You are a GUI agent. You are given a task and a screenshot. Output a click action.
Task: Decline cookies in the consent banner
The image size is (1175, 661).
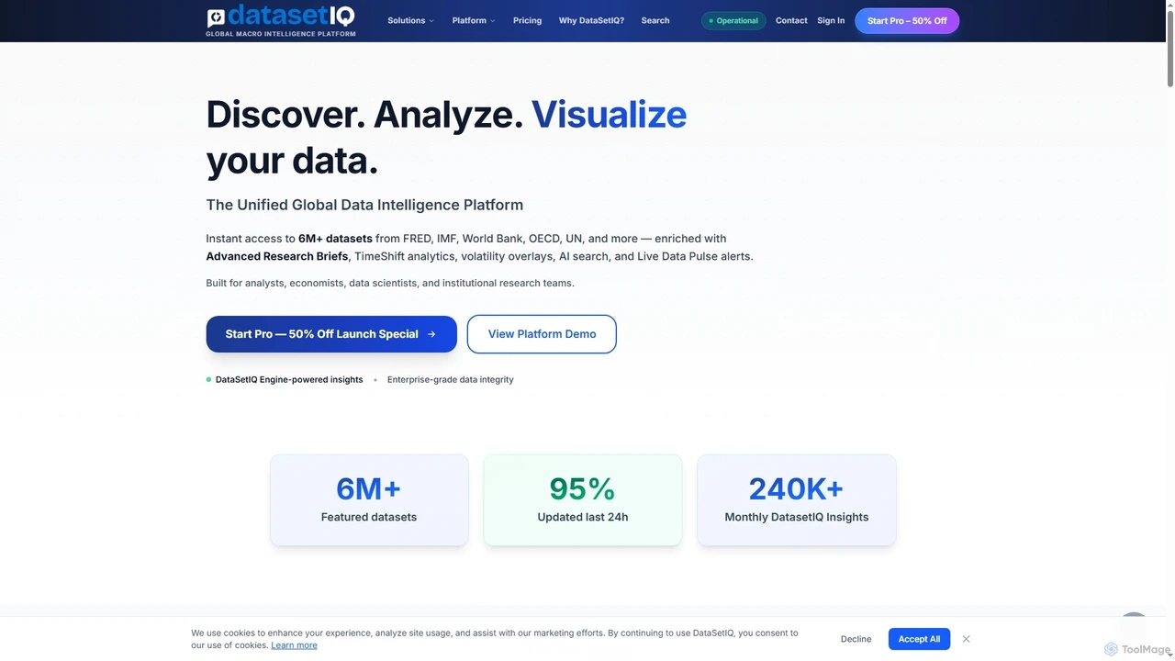coord(856,639)
